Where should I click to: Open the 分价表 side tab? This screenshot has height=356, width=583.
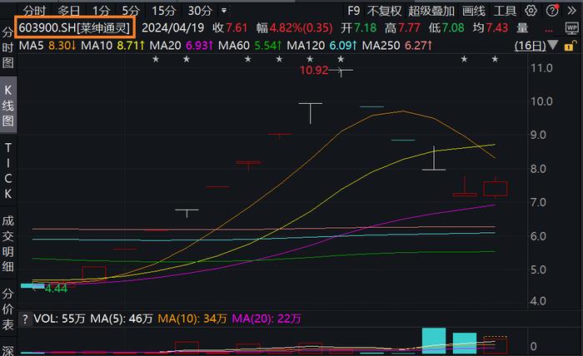(7, 309)
